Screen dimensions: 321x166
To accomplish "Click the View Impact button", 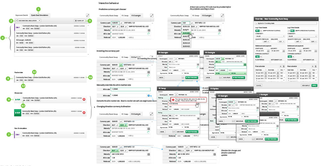I will pyautogui.click(x=305, y=85).
